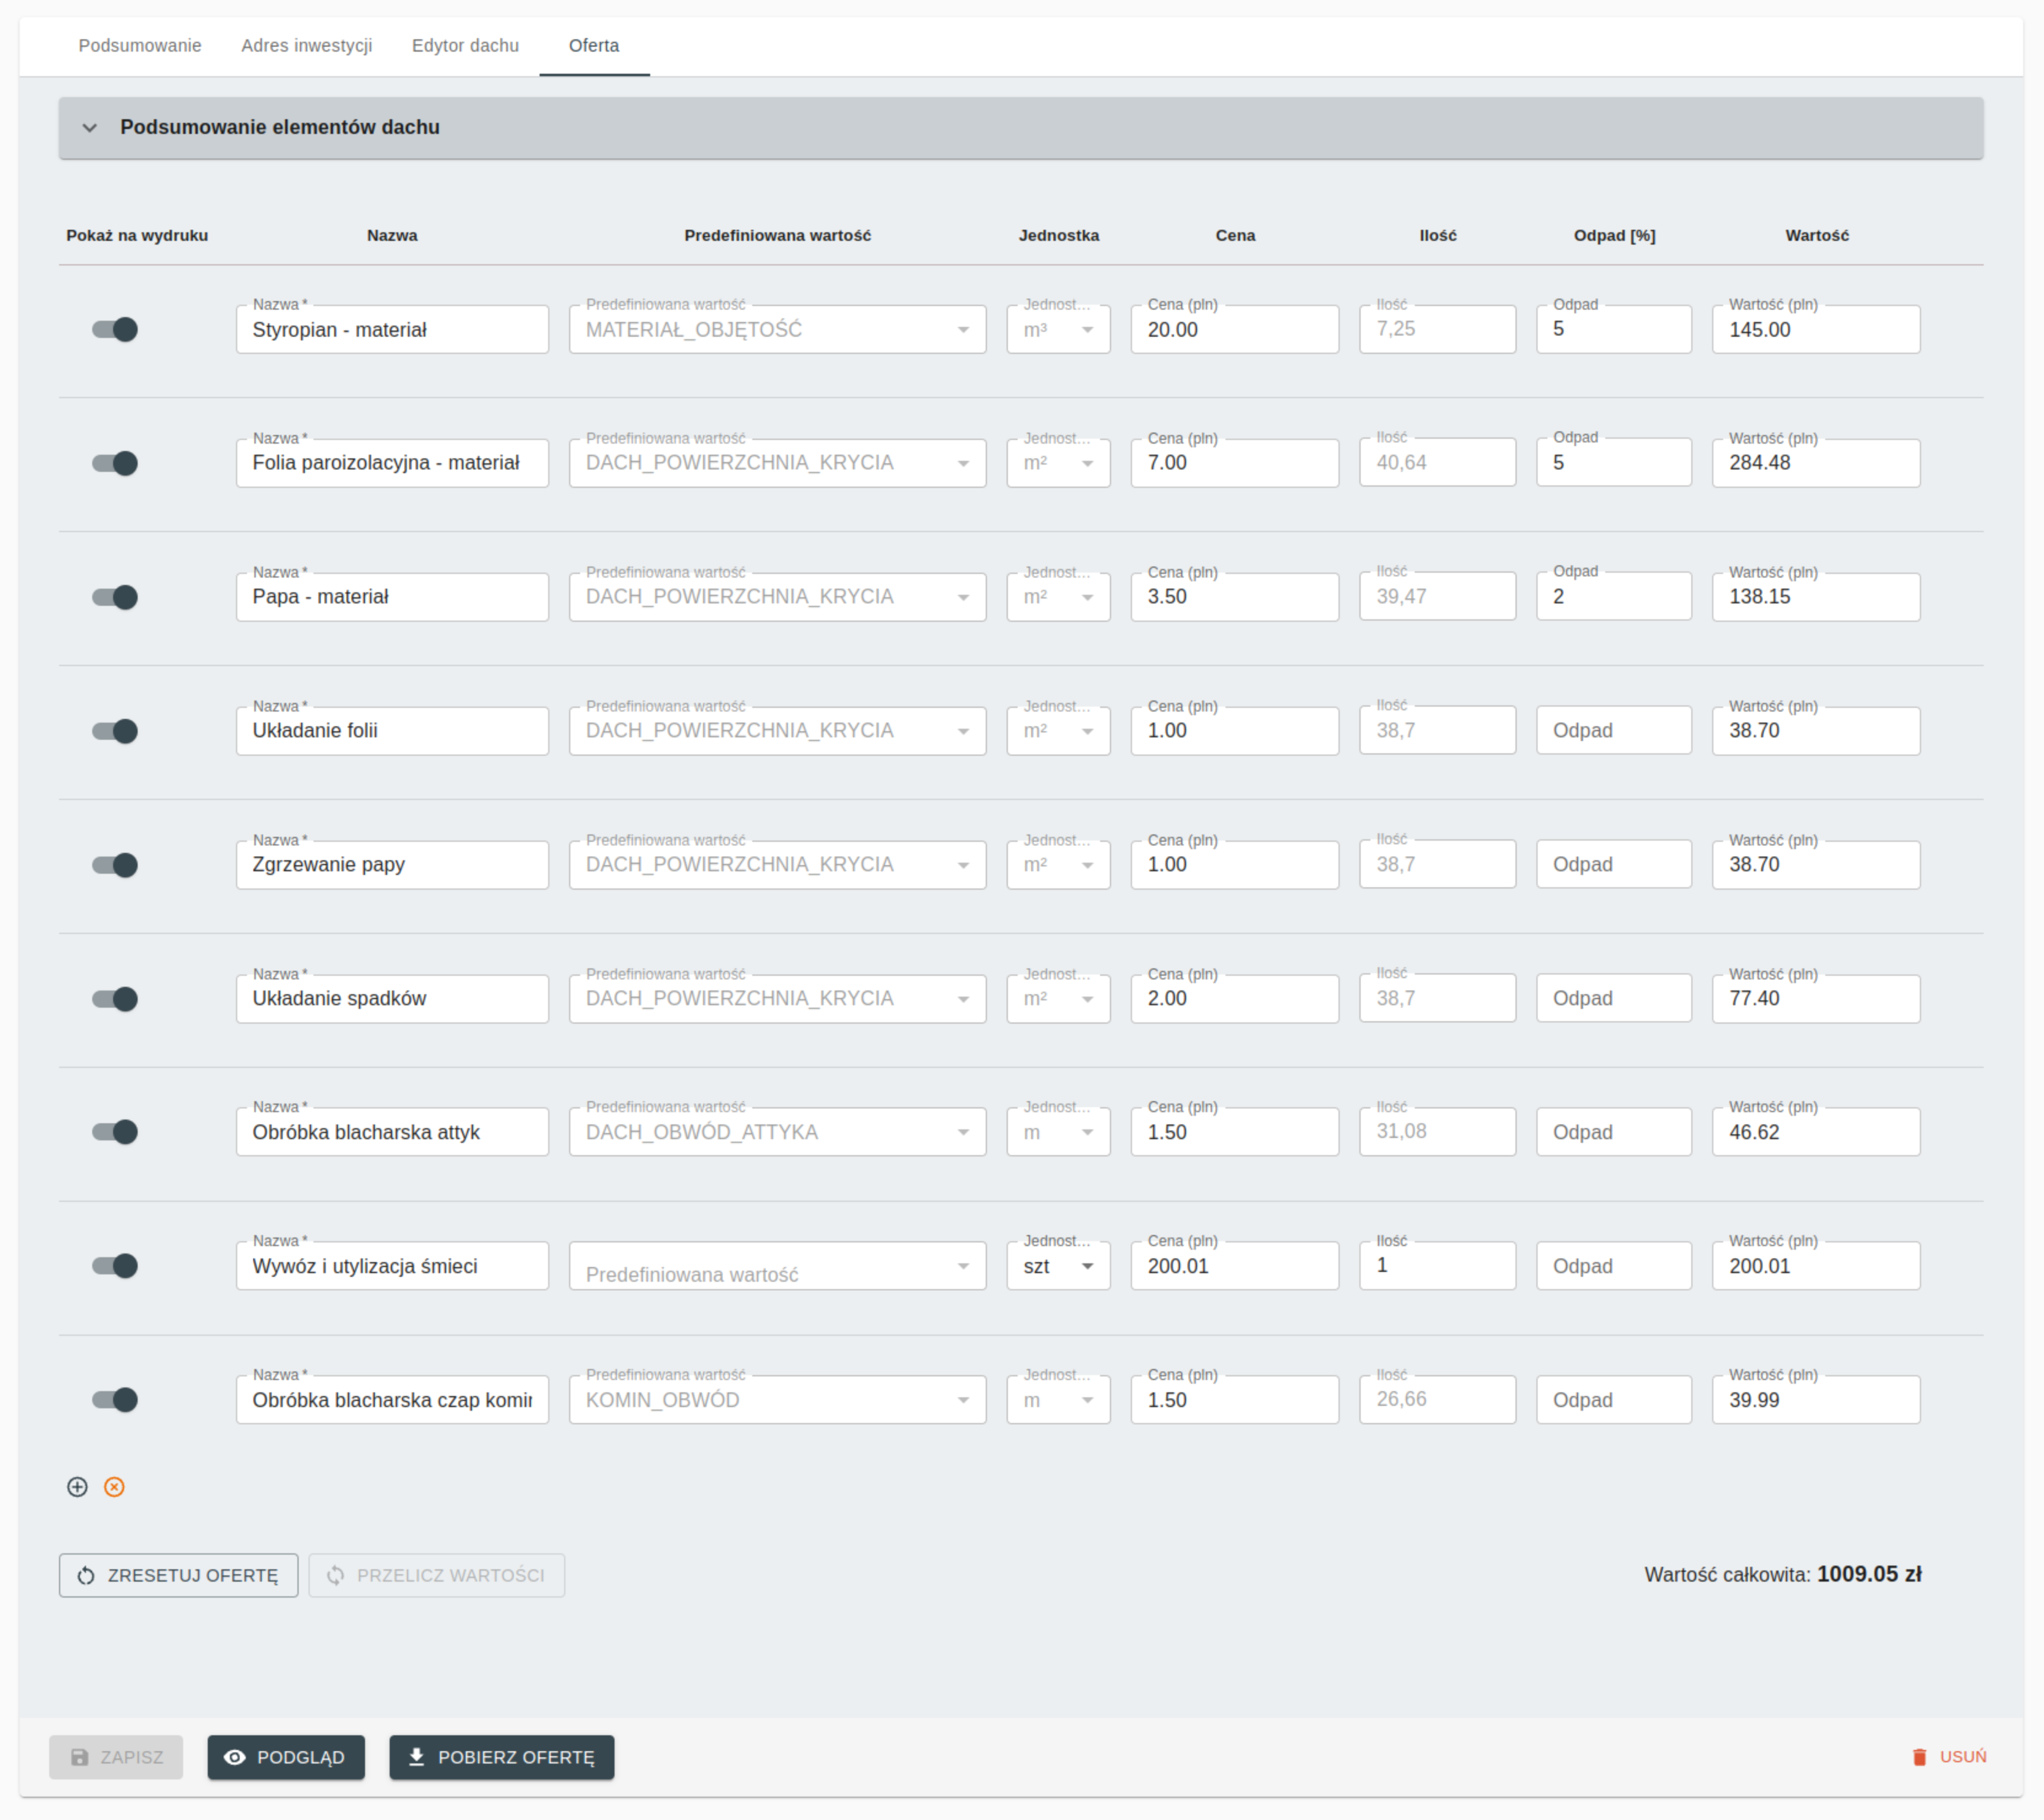Click value field showing 46.62
2044x1820 pixels.
[1816, 1132]
